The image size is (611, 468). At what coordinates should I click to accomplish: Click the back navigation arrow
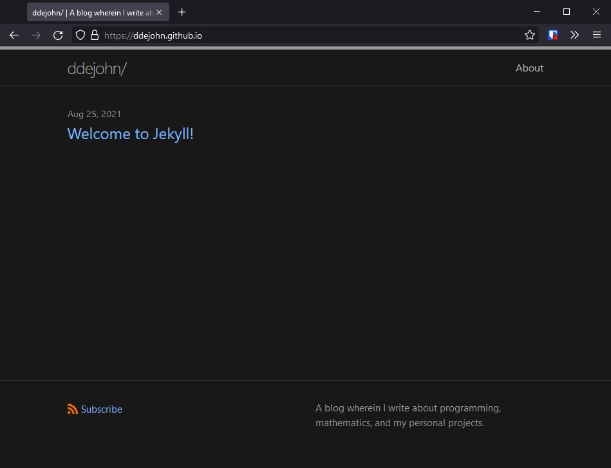(x=14, y=35)
